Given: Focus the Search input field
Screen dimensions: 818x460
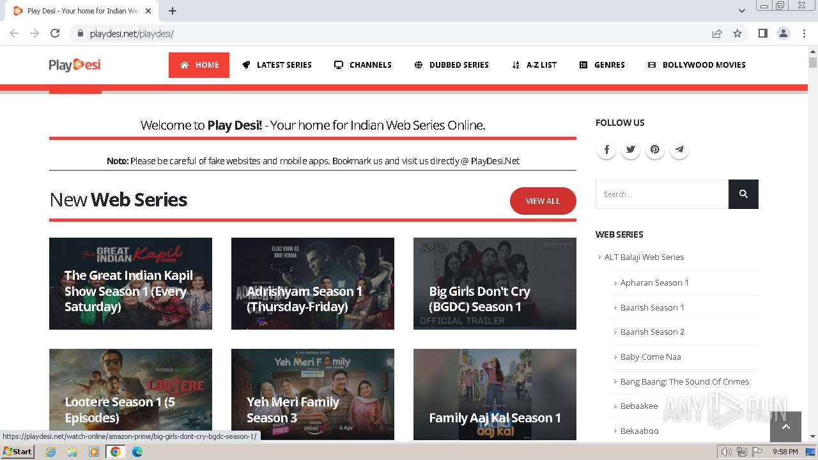Looking at the screenshot, I should pos(662,194).
